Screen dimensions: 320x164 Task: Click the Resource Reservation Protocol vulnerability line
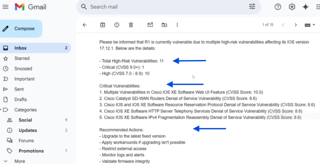[207, 105]
